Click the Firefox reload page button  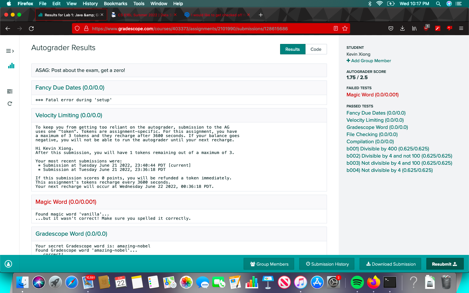click(31, 29)
